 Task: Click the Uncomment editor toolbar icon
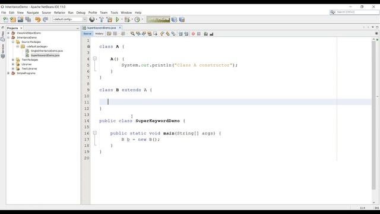coord(211,34)
